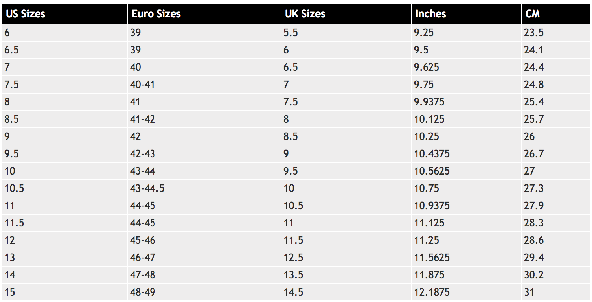Screen dimensions: 592x302
Task: Click US size 15 cell
Action: pos(10,292)
